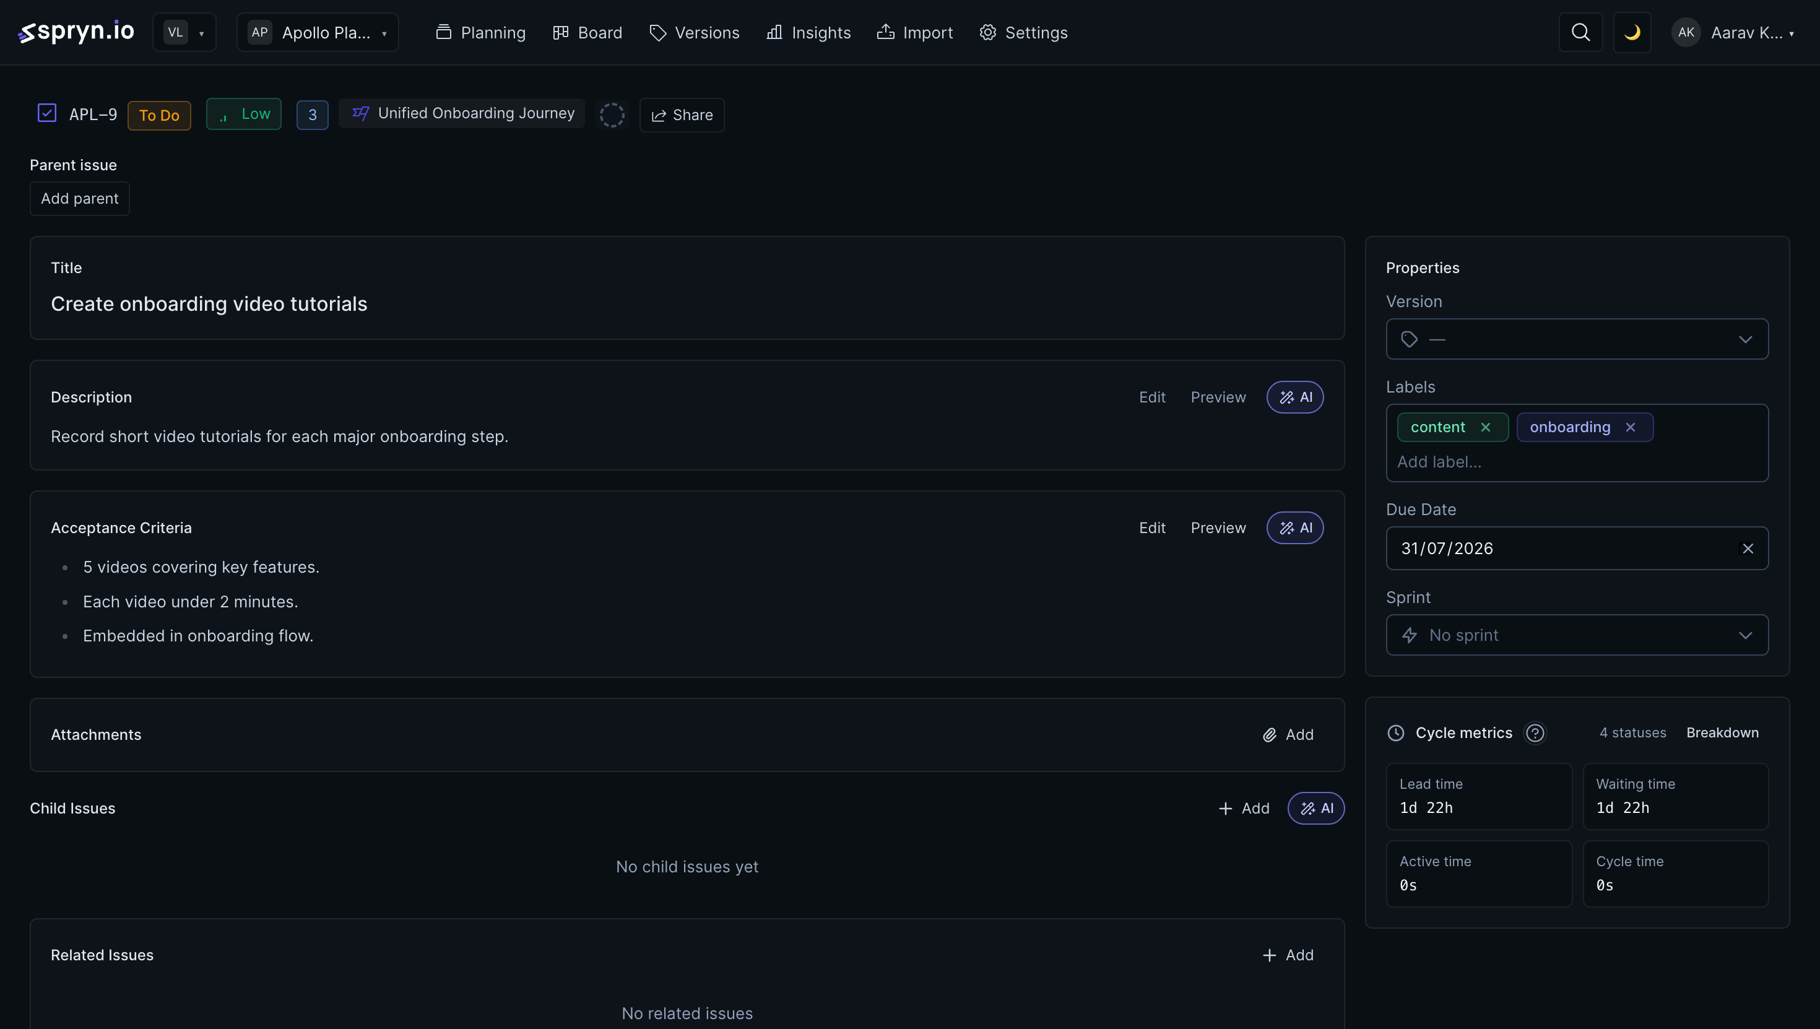1820x1029 pixels.
Task: Open the search icon
Action: coord(1580,33)
